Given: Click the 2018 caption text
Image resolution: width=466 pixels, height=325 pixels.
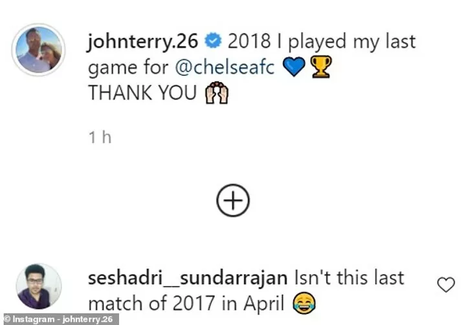Looking at the screenshot, I should point(249,41).
